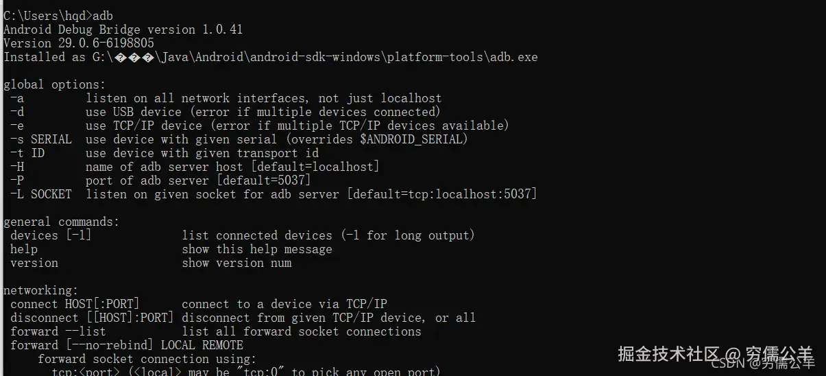Click the "-a" listen on all interfaces option
826x376 pixels.
18,98
